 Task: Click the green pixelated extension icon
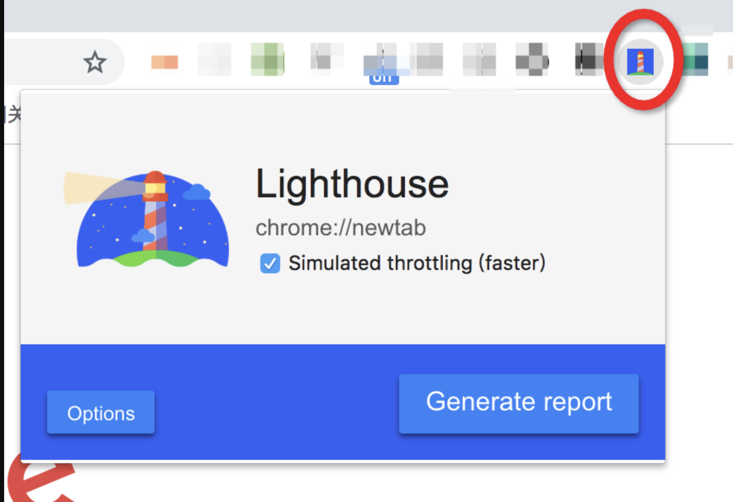[267, 59]
